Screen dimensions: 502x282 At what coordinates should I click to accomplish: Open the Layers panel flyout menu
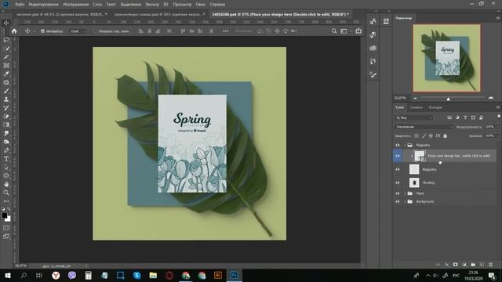(498, 107)
